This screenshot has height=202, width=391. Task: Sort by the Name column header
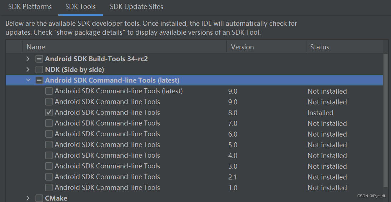tap(124, 47)
